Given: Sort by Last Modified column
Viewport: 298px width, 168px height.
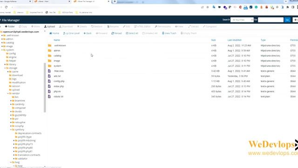Looking at the screenshot, I should 235,40.
